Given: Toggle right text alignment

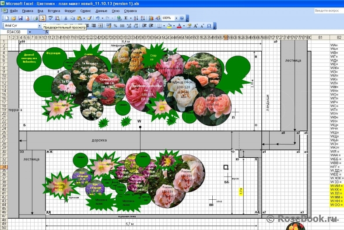Looking at the screenshot, I should click(x=93, y=26).
